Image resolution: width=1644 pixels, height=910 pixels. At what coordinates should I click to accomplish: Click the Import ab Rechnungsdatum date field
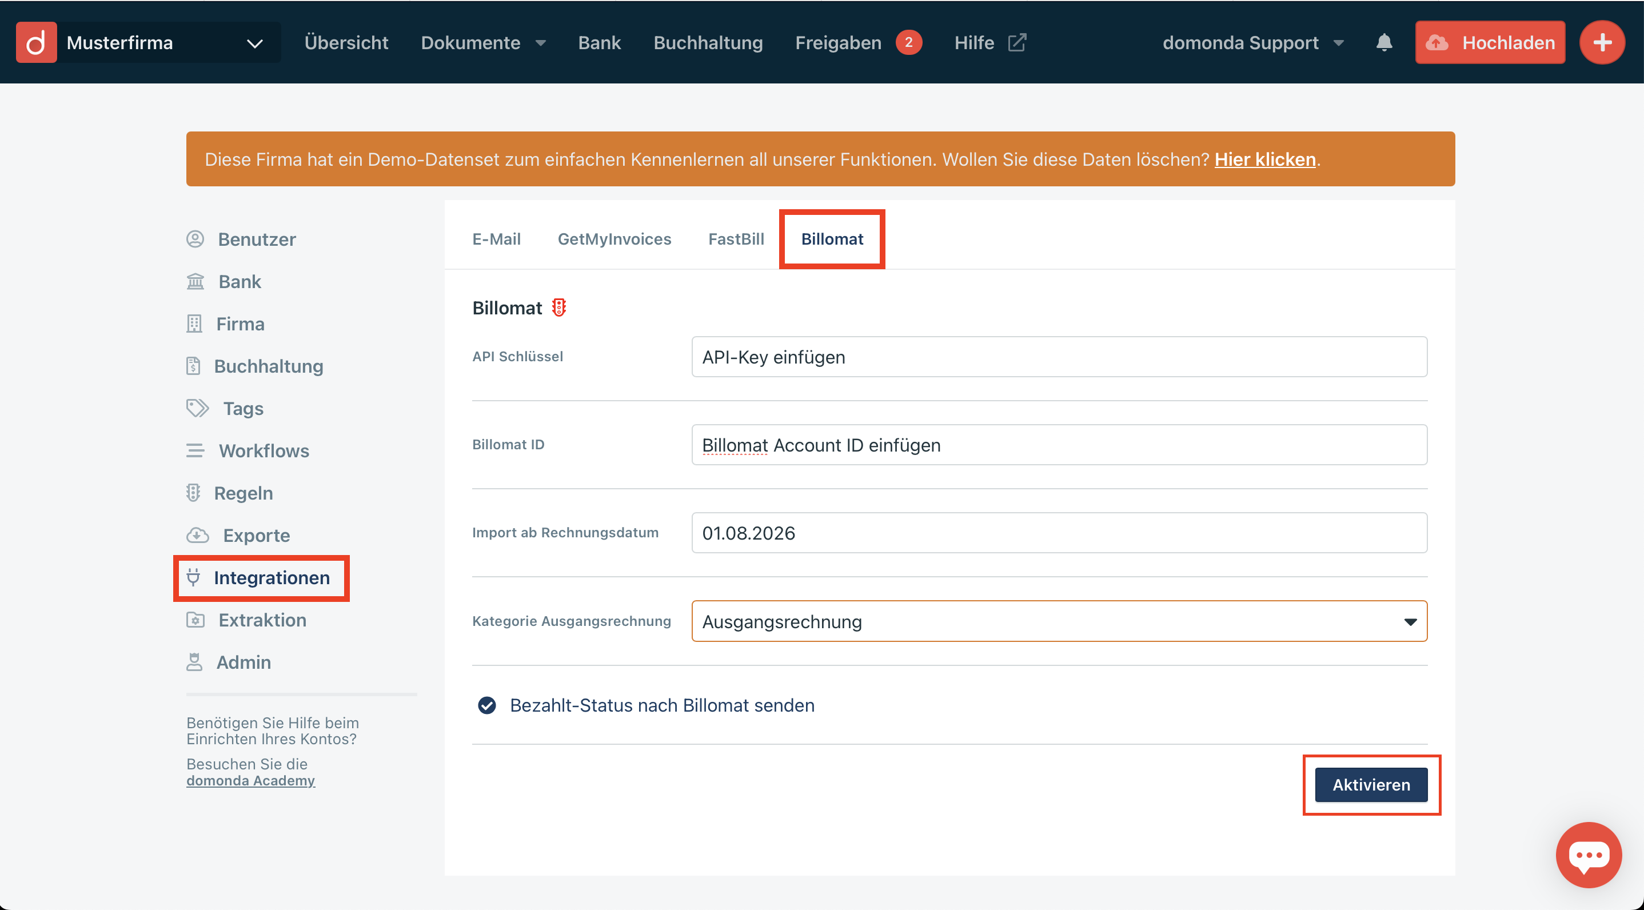pyautogui.click(x=1059, y=533)
